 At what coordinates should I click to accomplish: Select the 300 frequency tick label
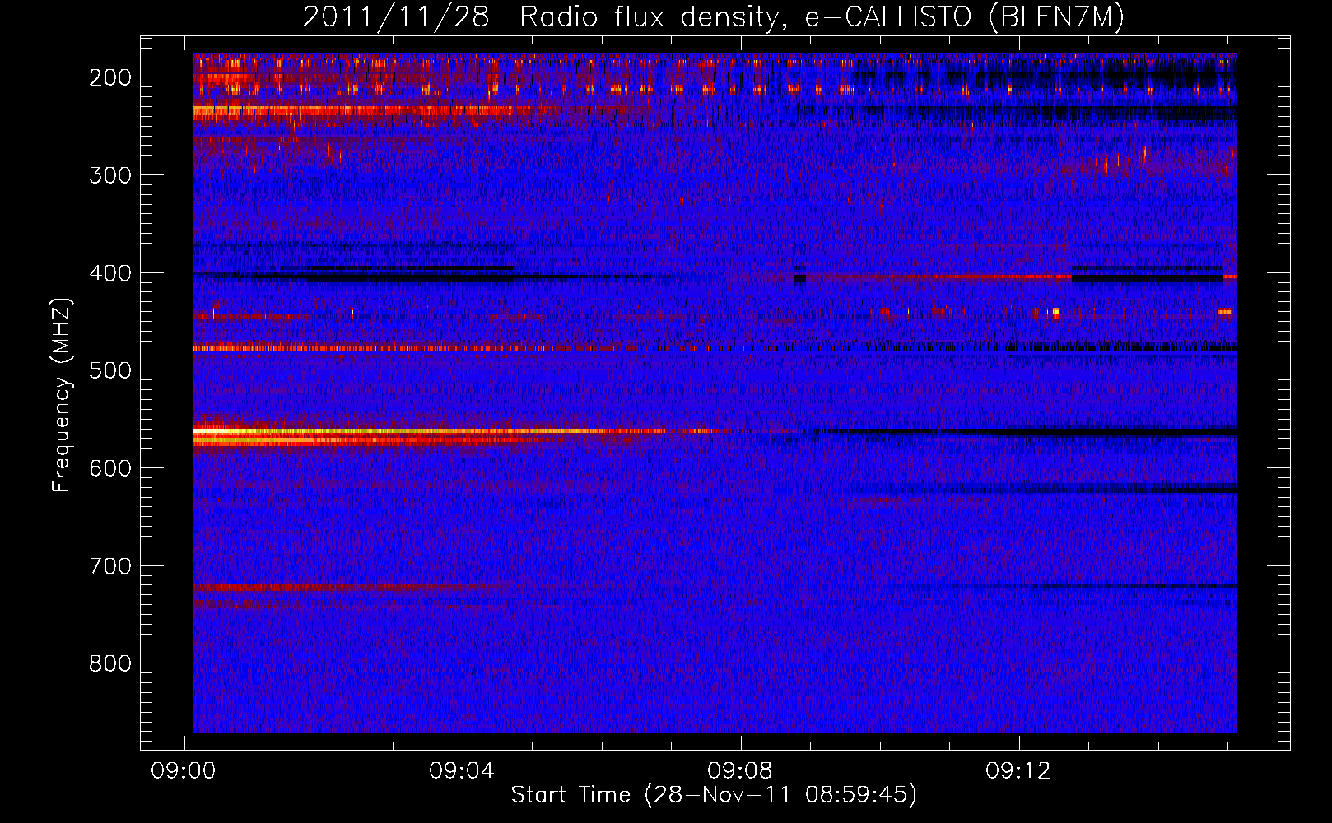[x=110, y=175]
